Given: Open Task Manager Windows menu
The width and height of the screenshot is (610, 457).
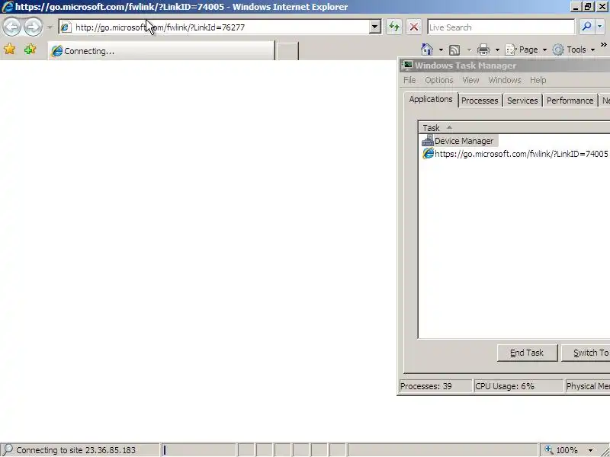Looking at the screenshot, I should (505, 80).
